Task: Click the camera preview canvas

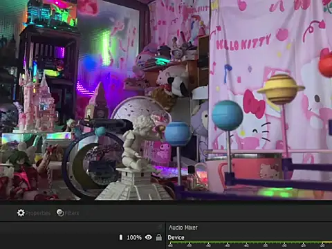Action: (x=166, y=100)
